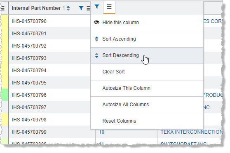The height and width of the screenshot is (153, 230).
Task: Click the crossed-eye icon beside Hide this column
Action: point(96,22)
